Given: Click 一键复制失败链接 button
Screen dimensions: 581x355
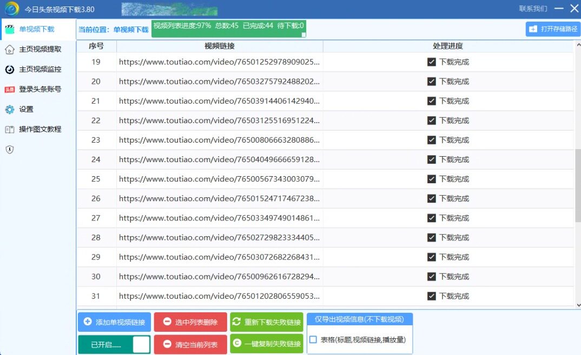Looking at the screenshot, I should pos(266,344).
